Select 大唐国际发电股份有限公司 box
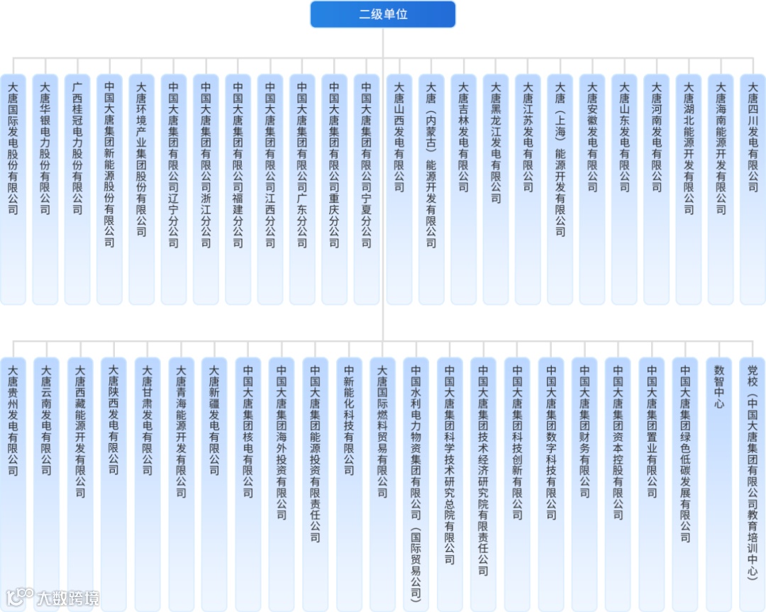The height and width of the screenshot is (612, 766). click(x=13, y=189)
